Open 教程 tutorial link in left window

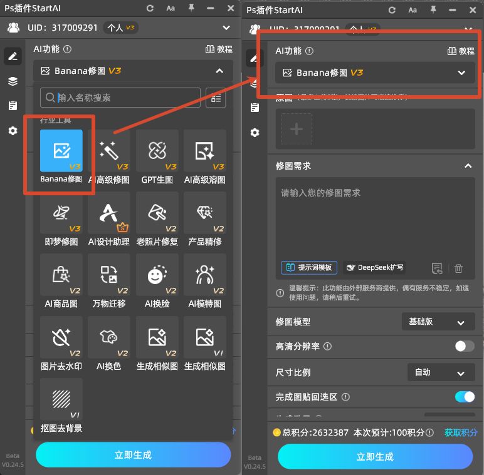219,49
